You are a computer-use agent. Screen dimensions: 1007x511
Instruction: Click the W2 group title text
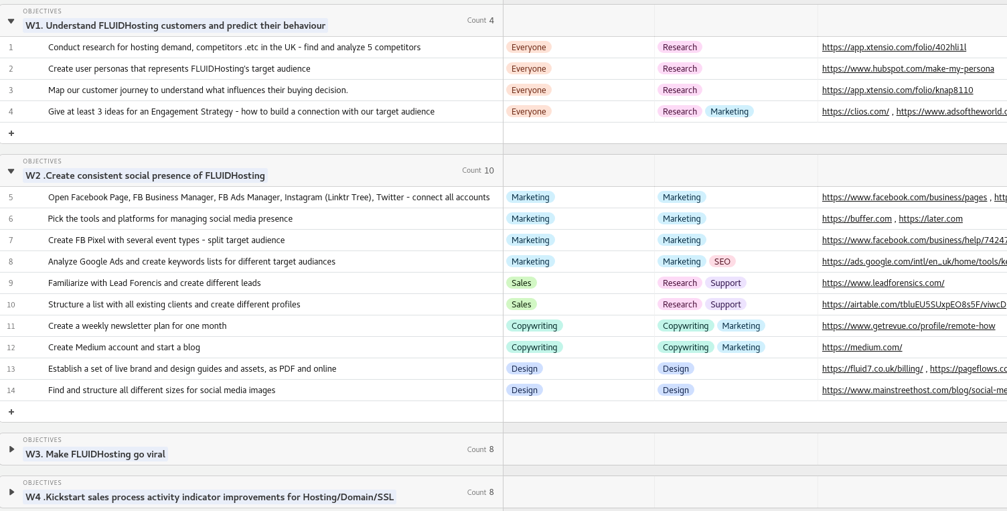pyautogui.click(x=145, y=175)
